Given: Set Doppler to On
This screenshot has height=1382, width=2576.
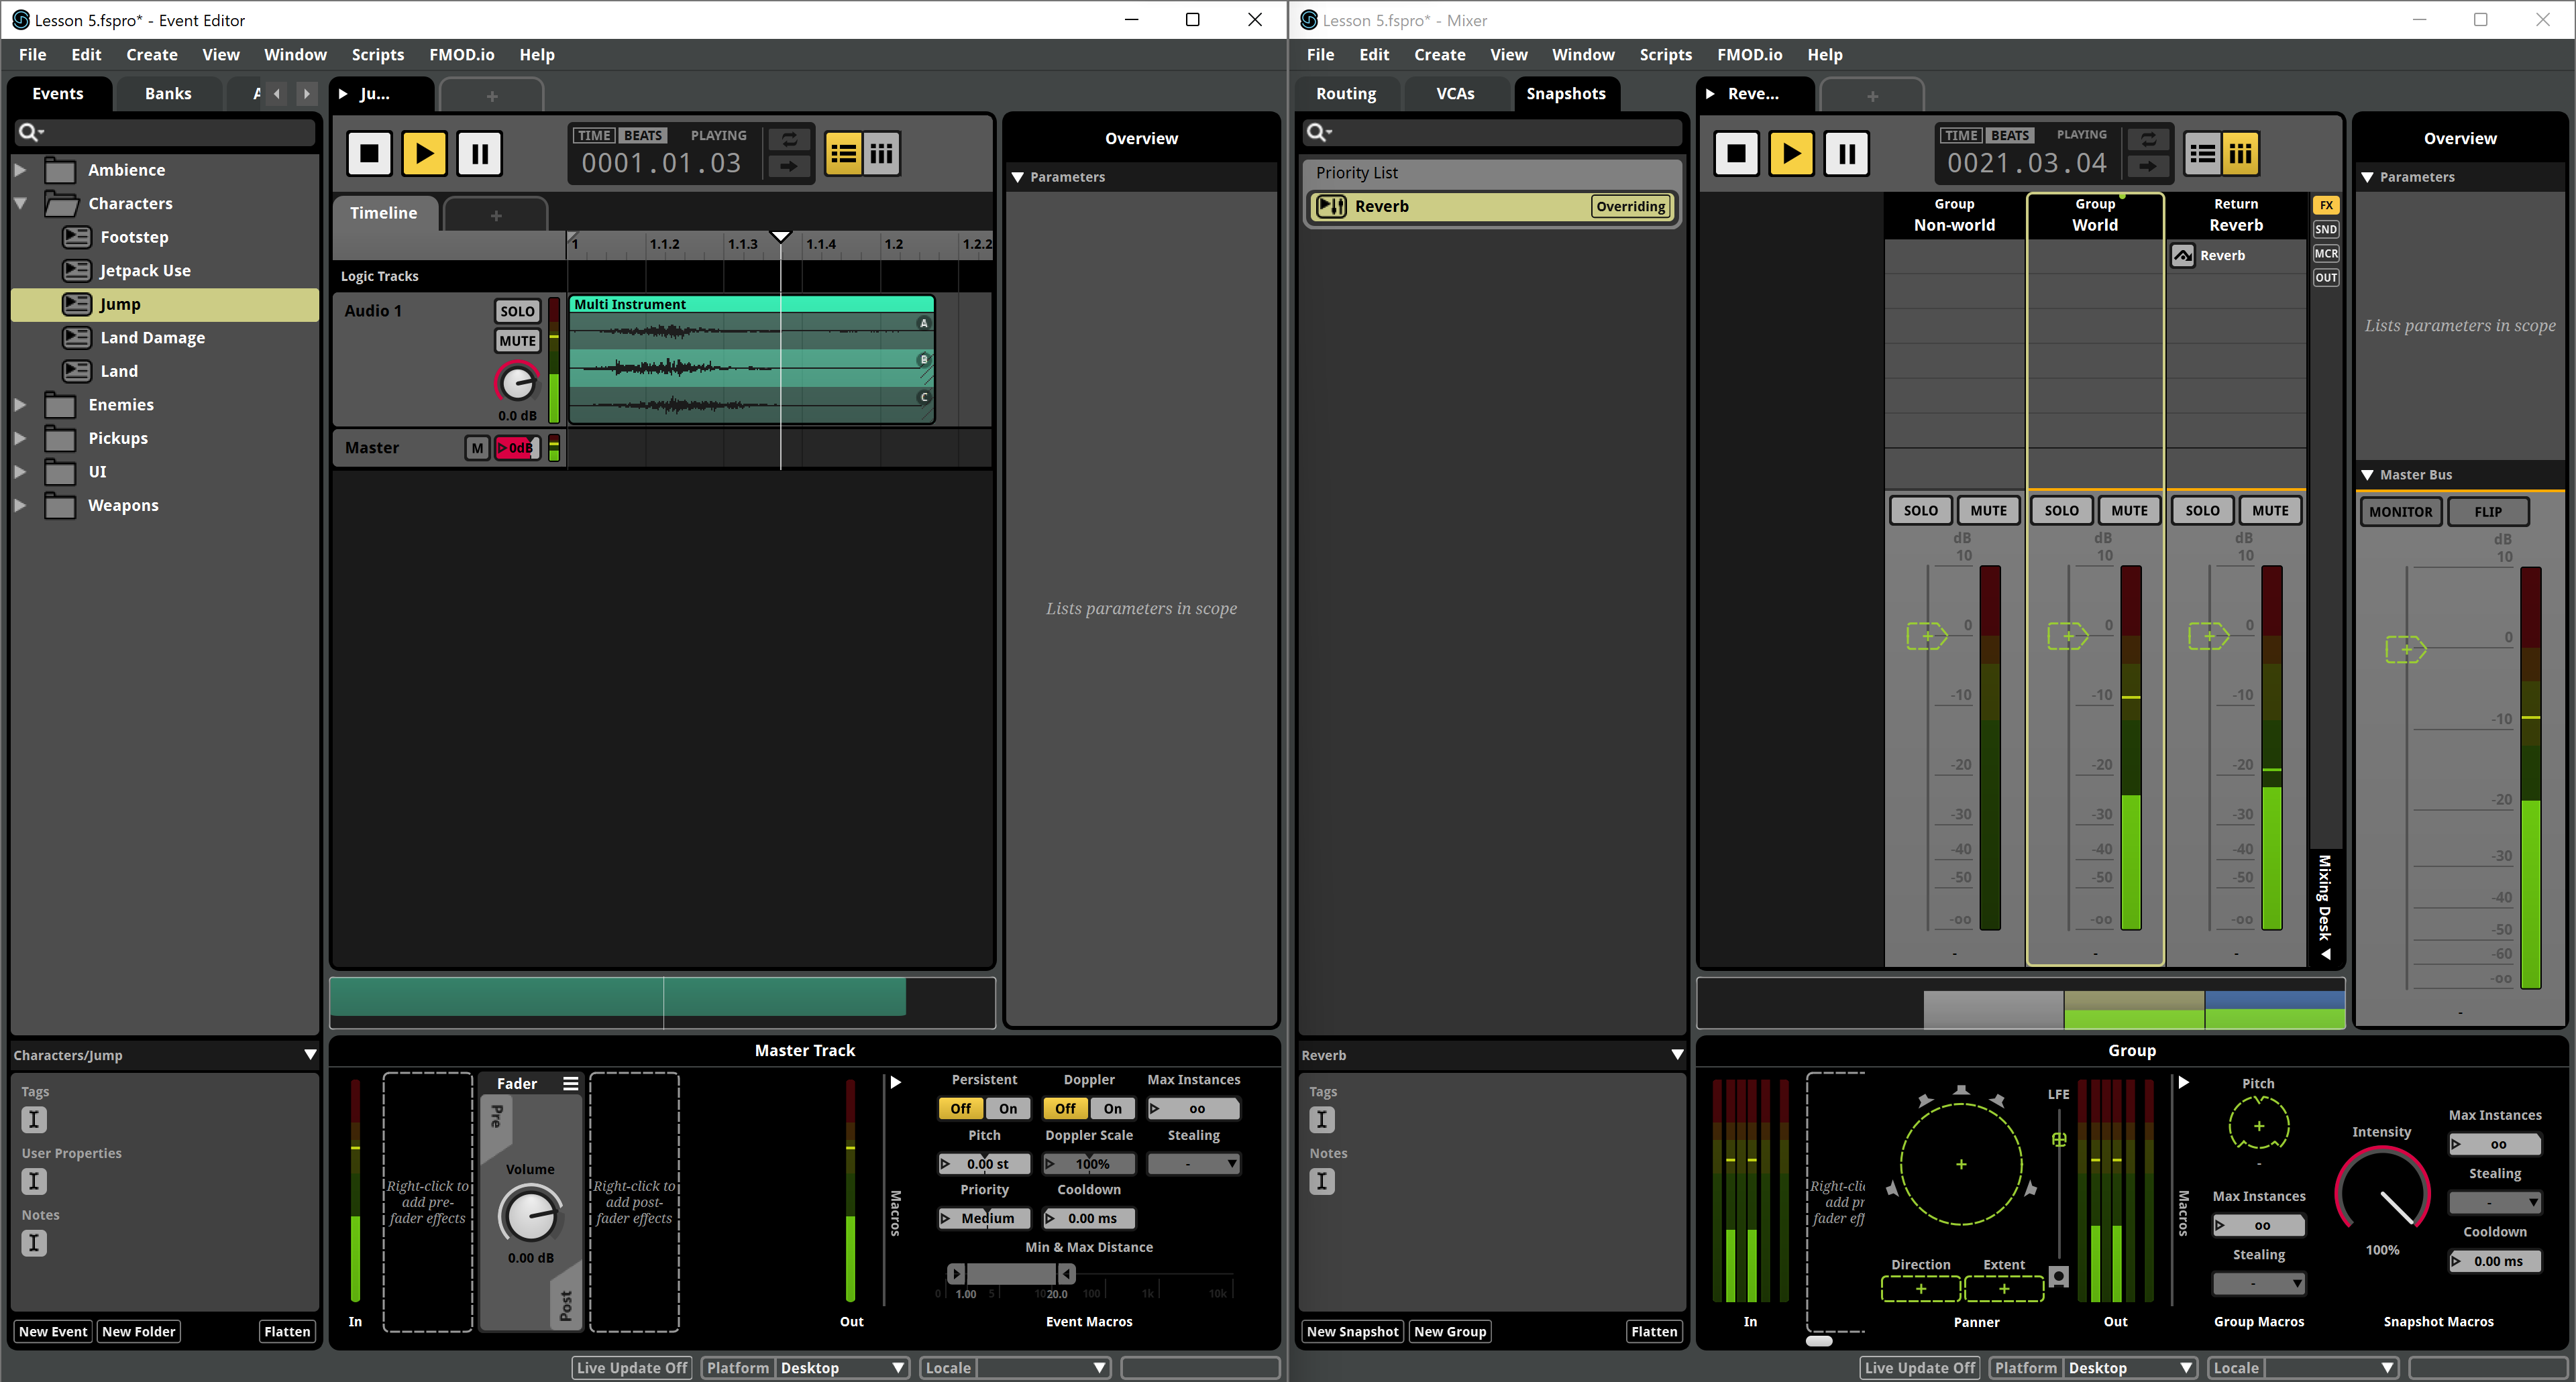Looking at the screenshot, I should [1113, 1108].
